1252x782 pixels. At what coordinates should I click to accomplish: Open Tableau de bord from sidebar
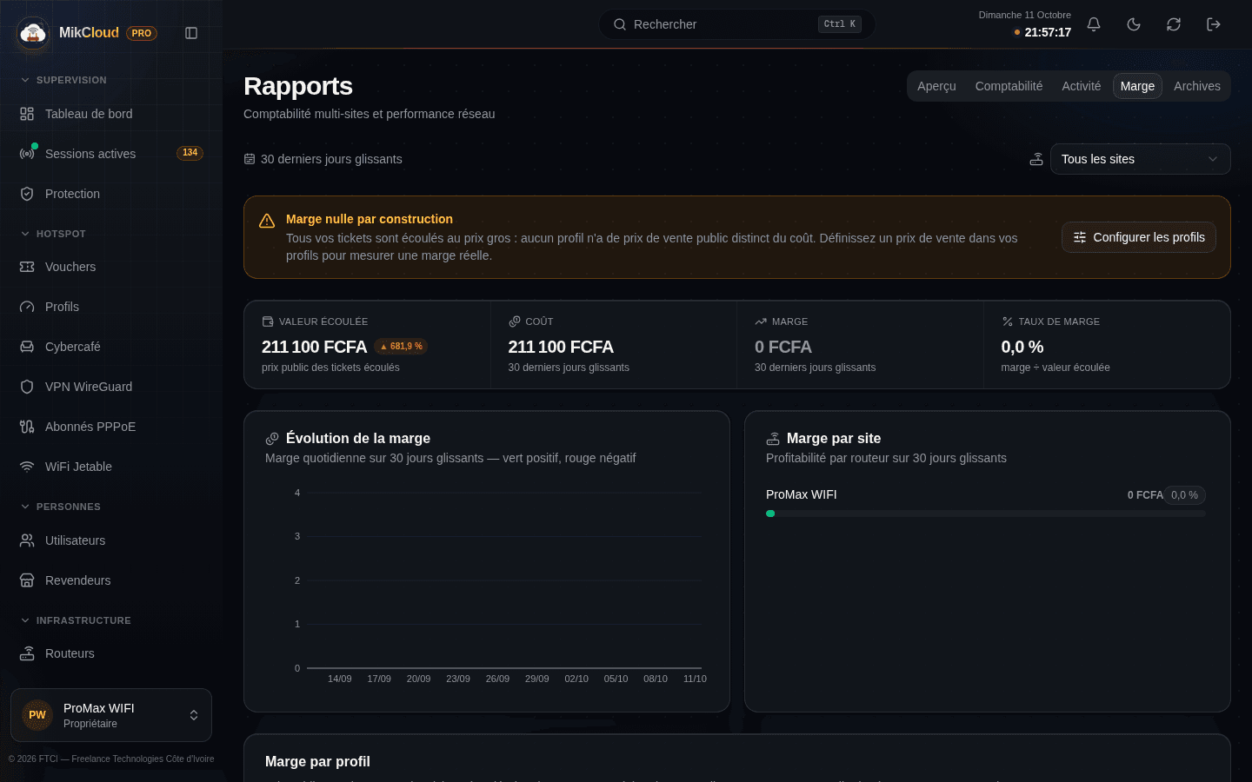111,114
